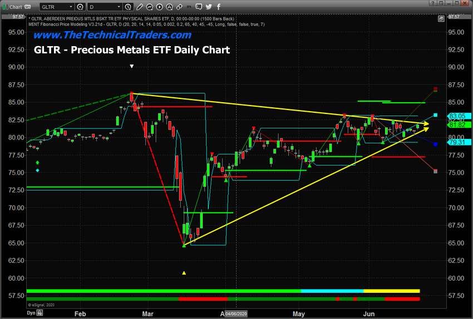
Task: Click the 04/06/2020 date label on time axis
Action: tap(236, 314)
